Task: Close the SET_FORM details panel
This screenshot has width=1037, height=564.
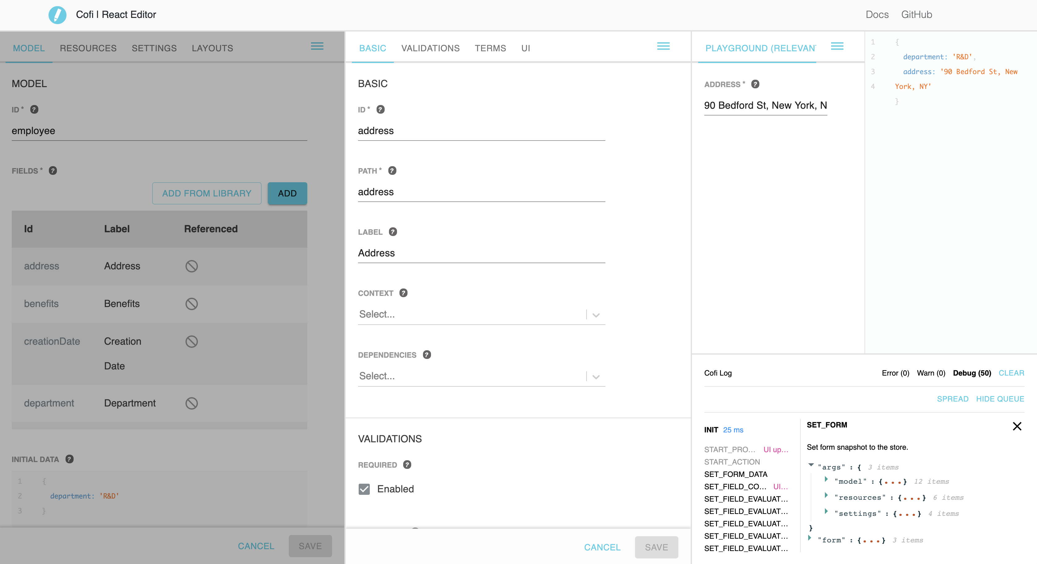Action: point(1017,426)
